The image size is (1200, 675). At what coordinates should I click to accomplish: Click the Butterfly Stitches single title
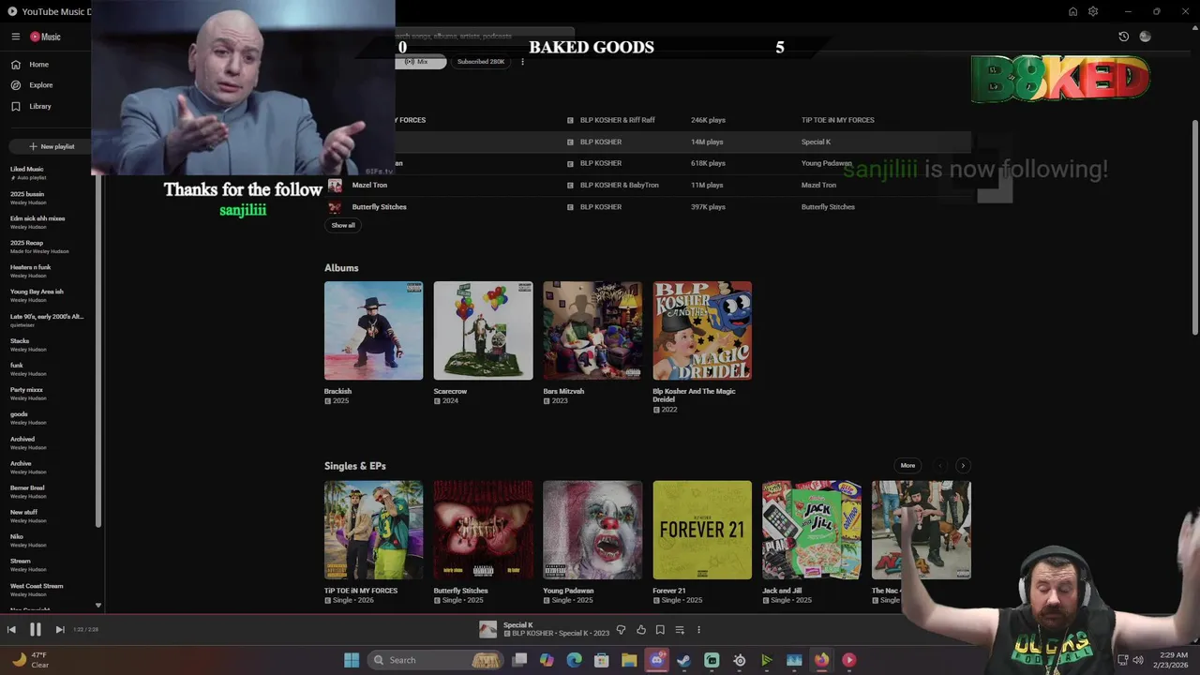coord(460,591)
